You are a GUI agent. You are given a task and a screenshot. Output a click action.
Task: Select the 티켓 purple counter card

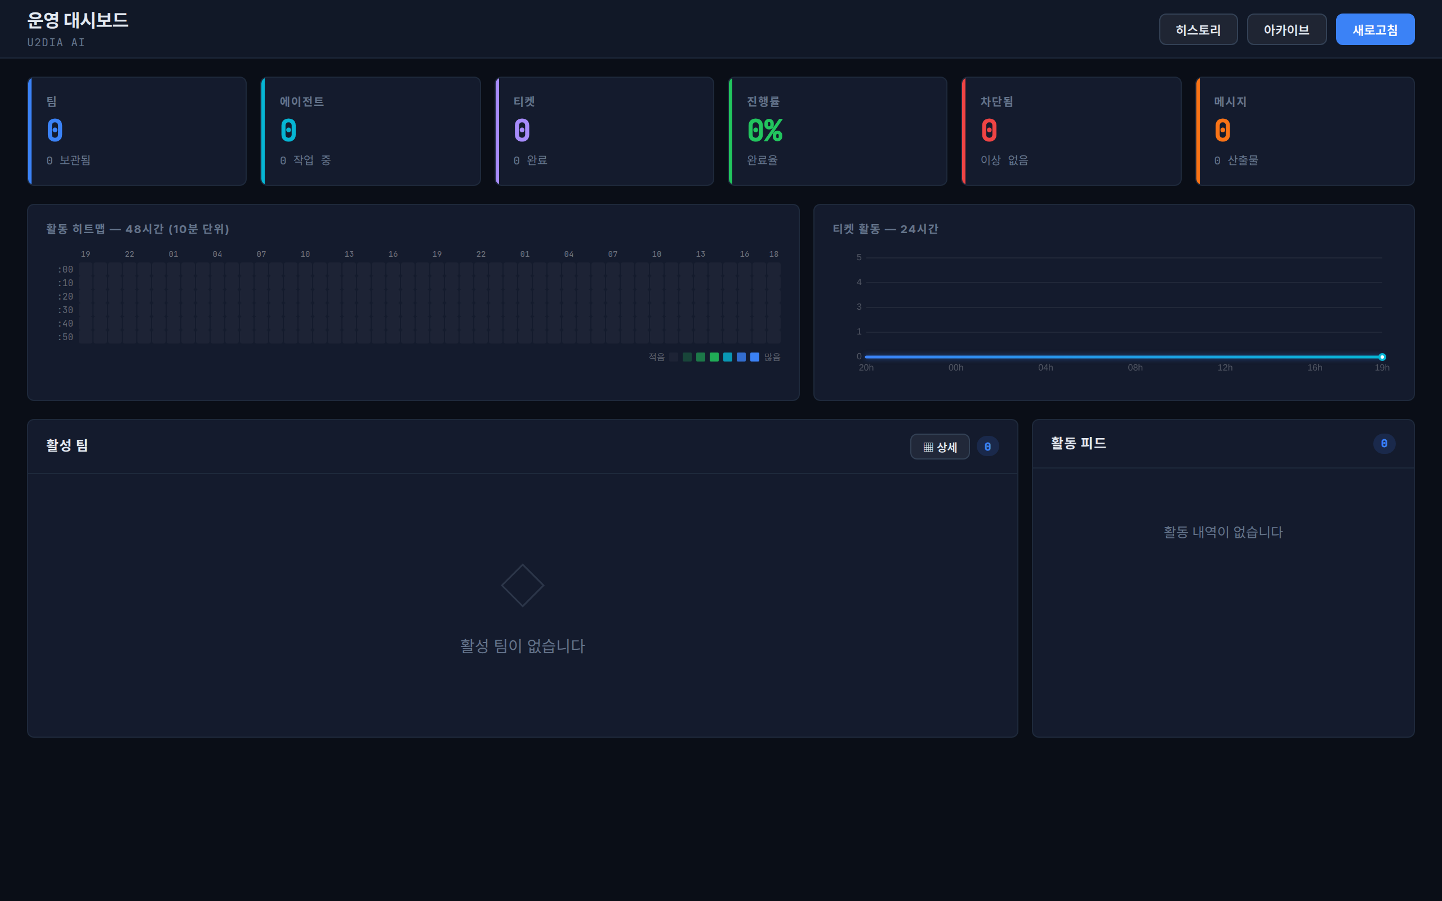pos(522,131)
